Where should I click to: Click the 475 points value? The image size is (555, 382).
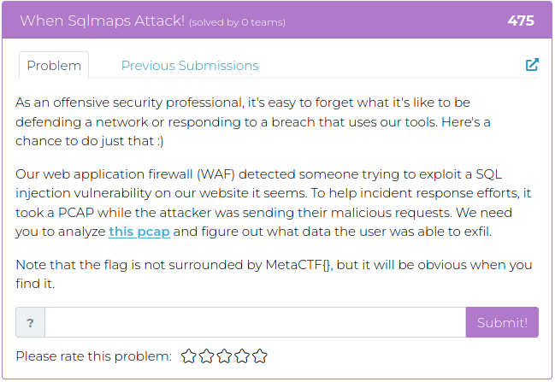point(521,21)
